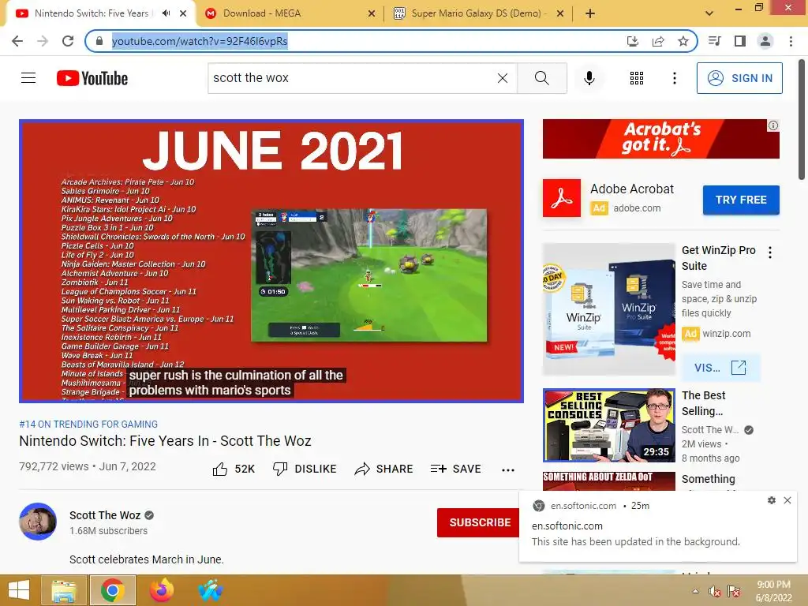The height and width of the screenshot is (606, 808).
Task: Click the Adobe Acrobat logo icon
Action: (561, 198)
